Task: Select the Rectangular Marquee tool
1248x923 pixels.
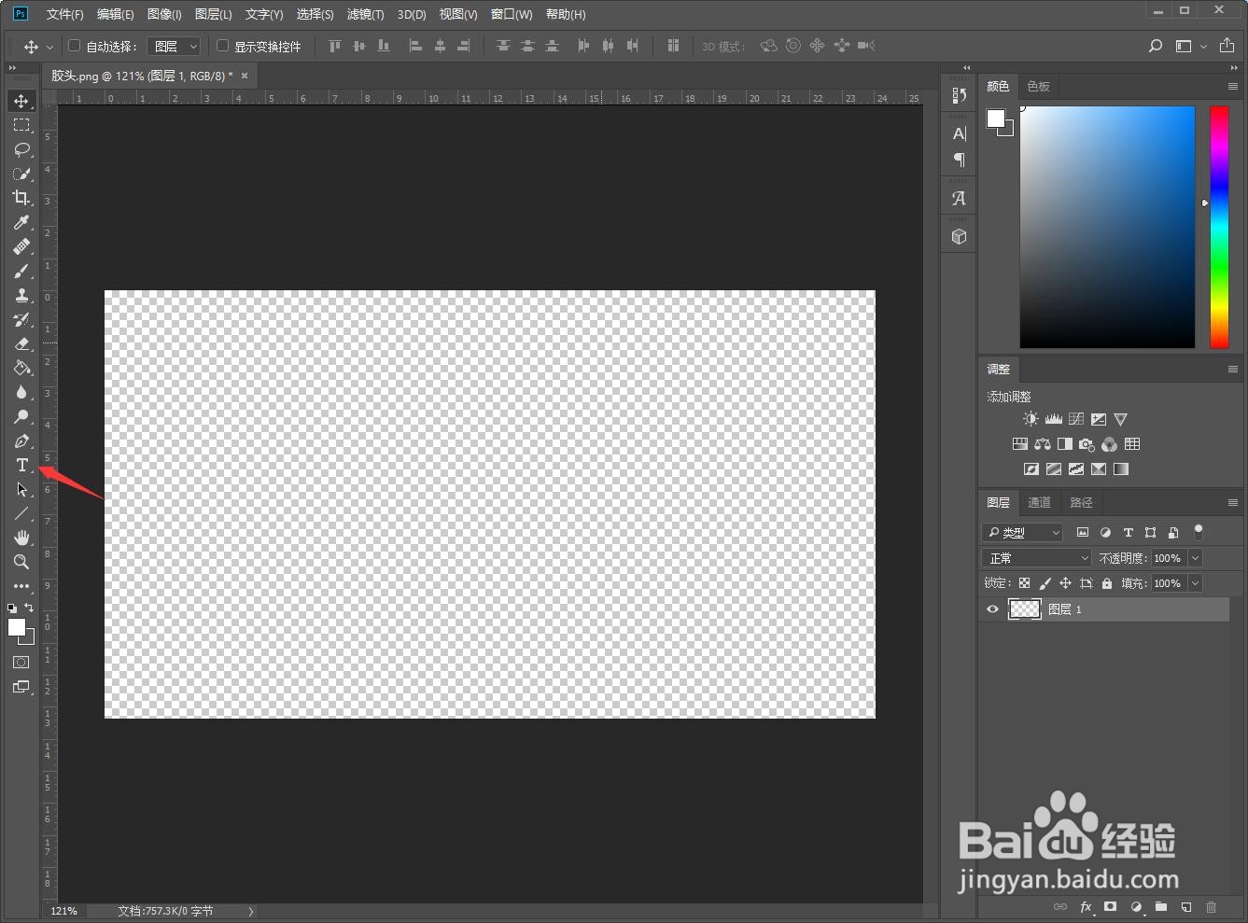Action: pyautogui.click(x=21, y=125)
